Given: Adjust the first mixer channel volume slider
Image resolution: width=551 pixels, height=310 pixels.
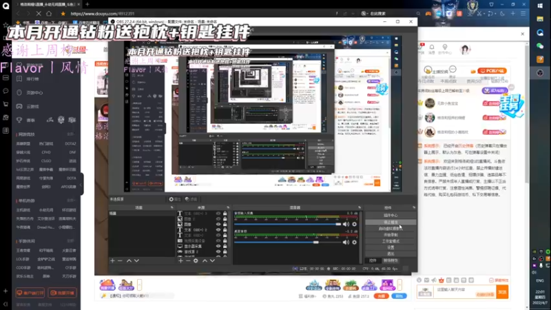Looking at the screenshot, I should (287, 225).
